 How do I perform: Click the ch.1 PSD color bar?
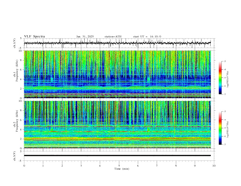[x=220, y=78]
